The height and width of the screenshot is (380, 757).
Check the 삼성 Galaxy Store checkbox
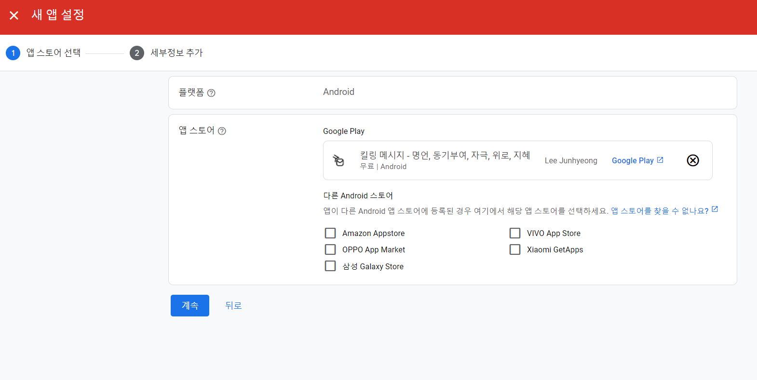pos(330,266)
